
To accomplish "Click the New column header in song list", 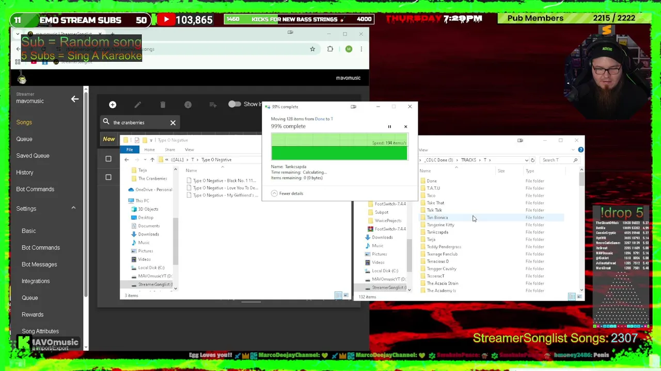I will (108, 139).
